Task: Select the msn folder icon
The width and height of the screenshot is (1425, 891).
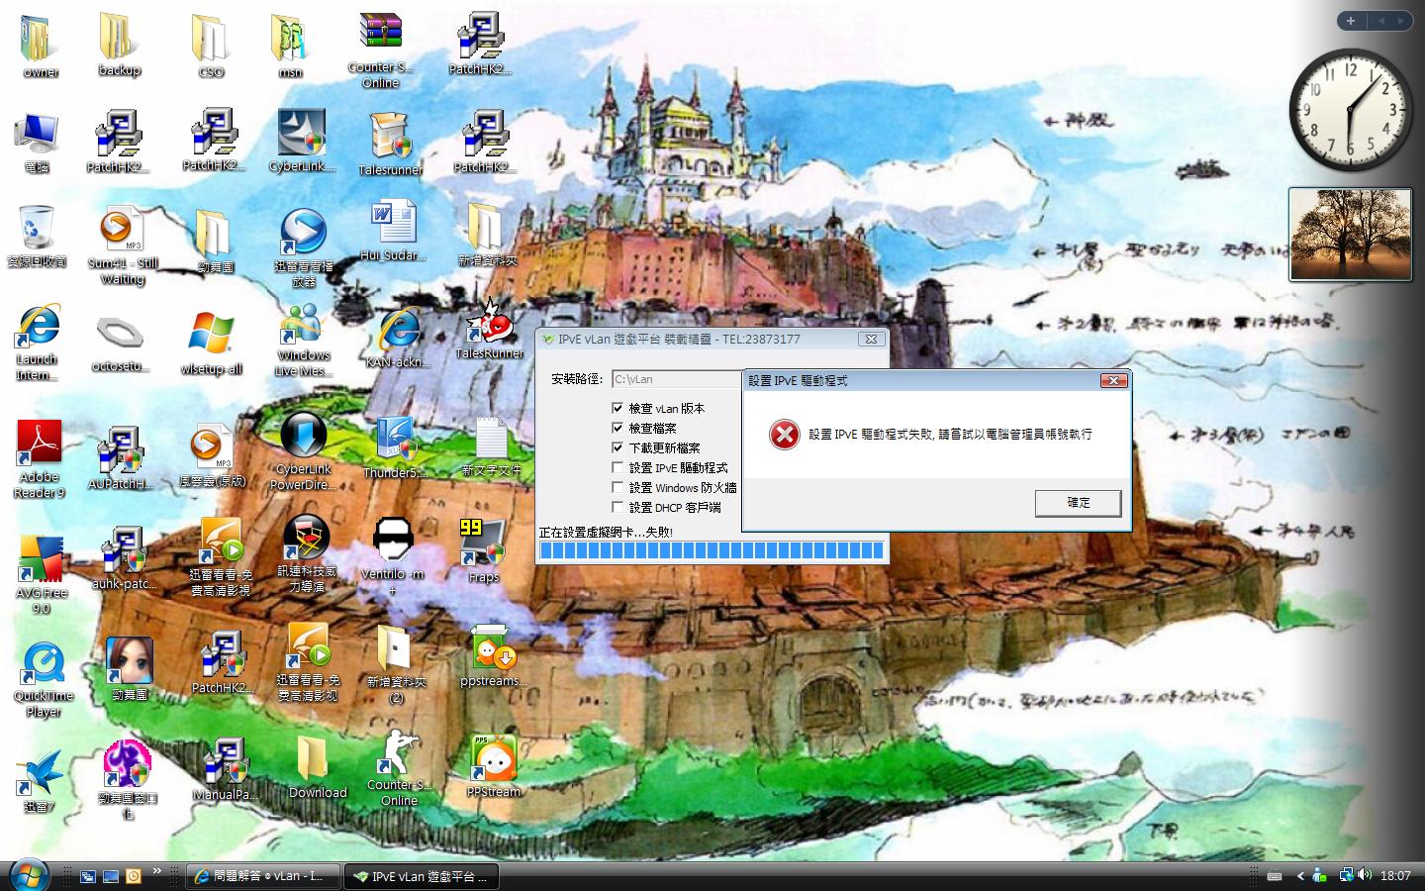Action: [x=290, y=46]
